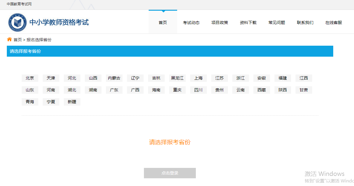The width and height of the screenshot is (354, 186).
Task: Switch to the 首页 tab in the navigation
Action: point(163,22)
